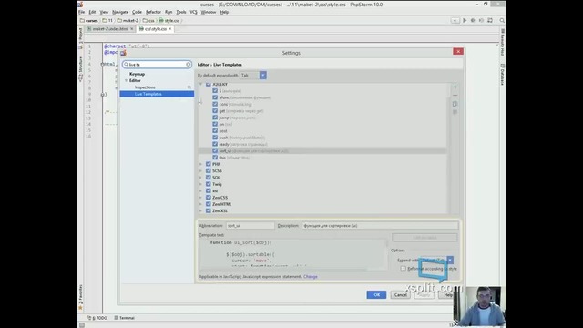Toggle the Twig group checkbox
Image resolution: width=583 pixels, height=328 pixels.
coord(209,184)
